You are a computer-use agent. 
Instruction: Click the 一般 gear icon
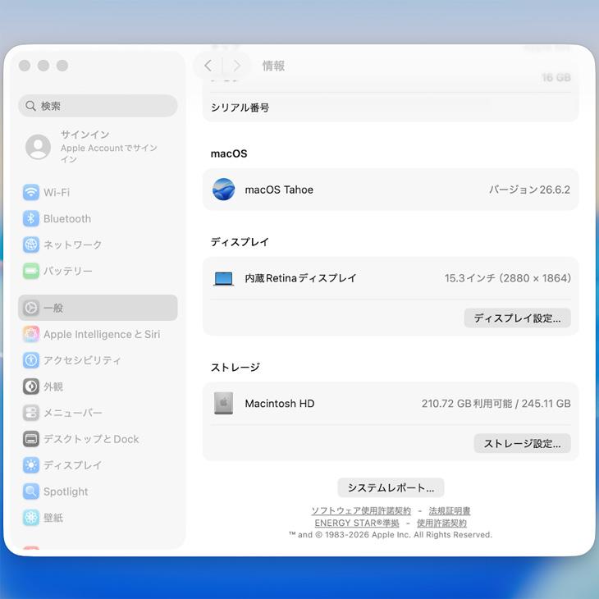coord(31,308)
